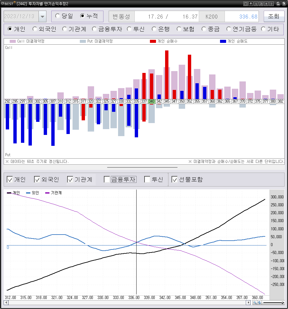
Task: Select the 기관계 investor radio button
Action: pyautogui.click(x=65, y=29)
